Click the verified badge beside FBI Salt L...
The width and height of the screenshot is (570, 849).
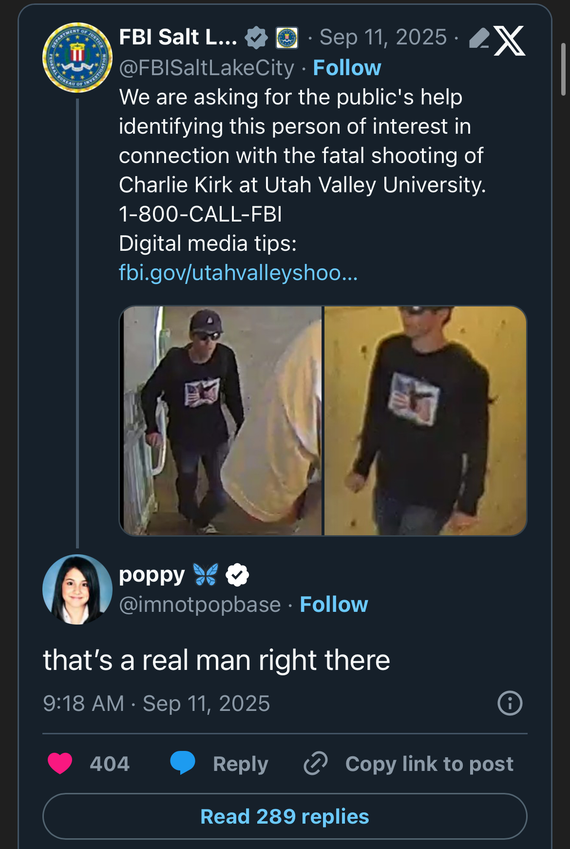point(256,38)
